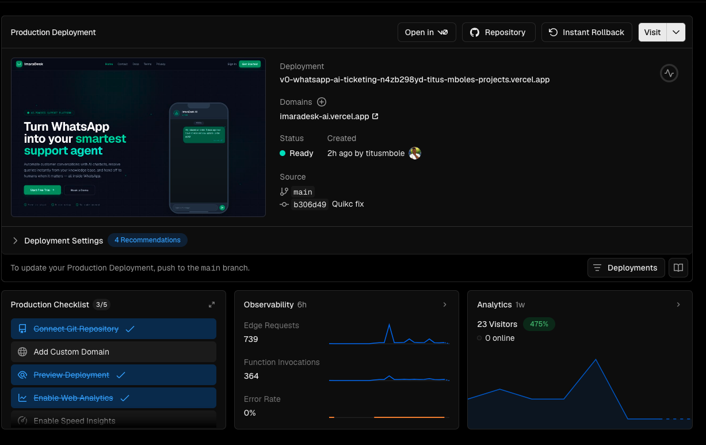Click the commit hash b306d49
Image resolution: width=706 pixels, height=445 pixels.
tap(310, 204)
